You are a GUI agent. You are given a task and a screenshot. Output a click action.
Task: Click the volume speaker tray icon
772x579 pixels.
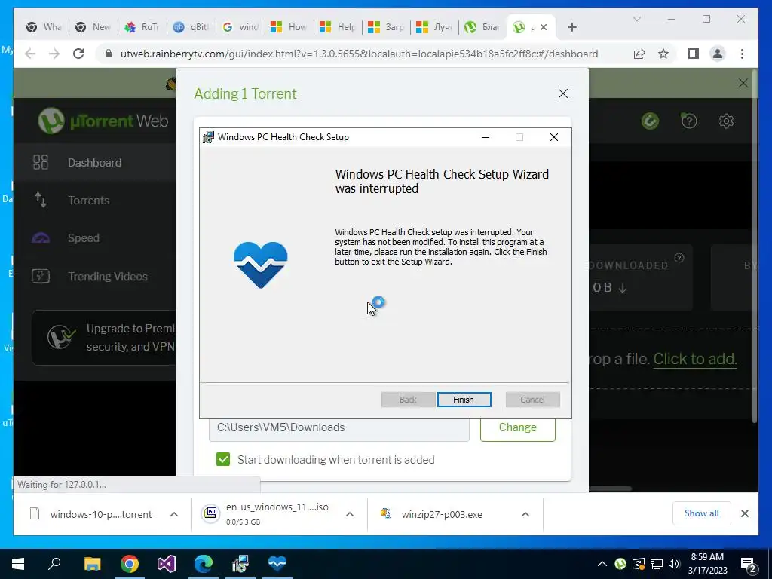(x=674, y=564)
